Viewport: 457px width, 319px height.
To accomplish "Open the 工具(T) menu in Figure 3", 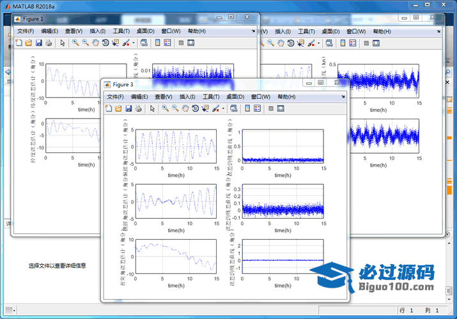I will coord(211,97).
